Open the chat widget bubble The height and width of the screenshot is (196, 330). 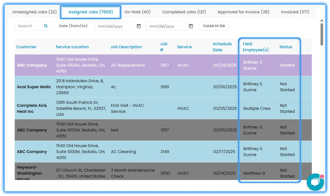pos(315,182)
